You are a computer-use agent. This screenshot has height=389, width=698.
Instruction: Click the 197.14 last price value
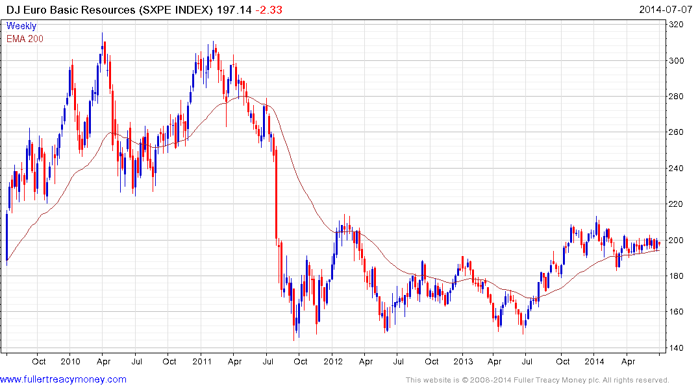tap(234, 10)
